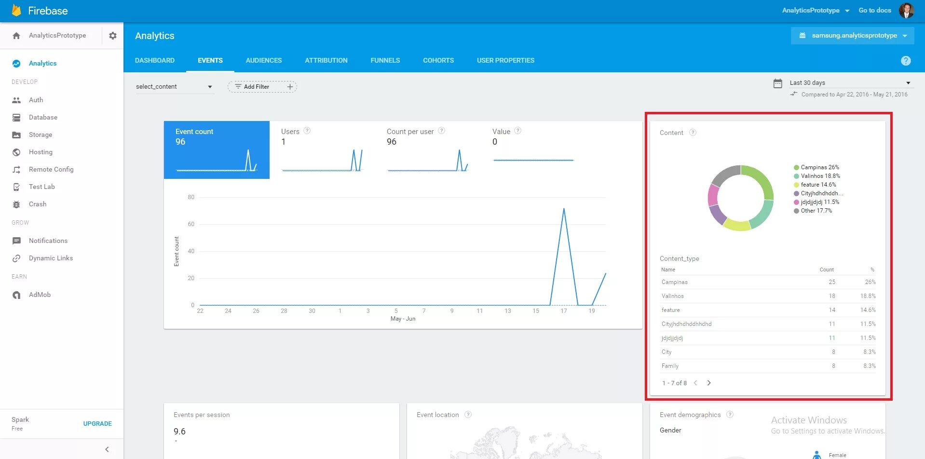This screenshot has height=459, width=925.
Task: Select the Count per user metric card
Action: point(428,150)
